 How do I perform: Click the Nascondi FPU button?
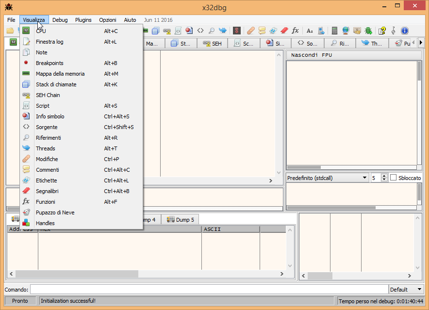[x=354, y=55]
